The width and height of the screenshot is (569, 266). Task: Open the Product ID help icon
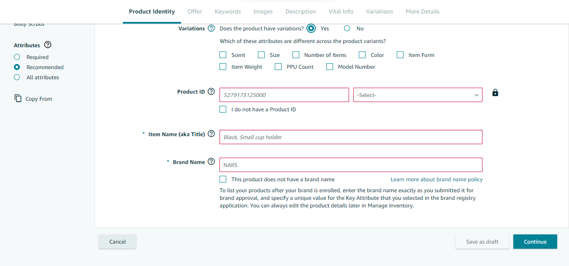coord(211,91)
